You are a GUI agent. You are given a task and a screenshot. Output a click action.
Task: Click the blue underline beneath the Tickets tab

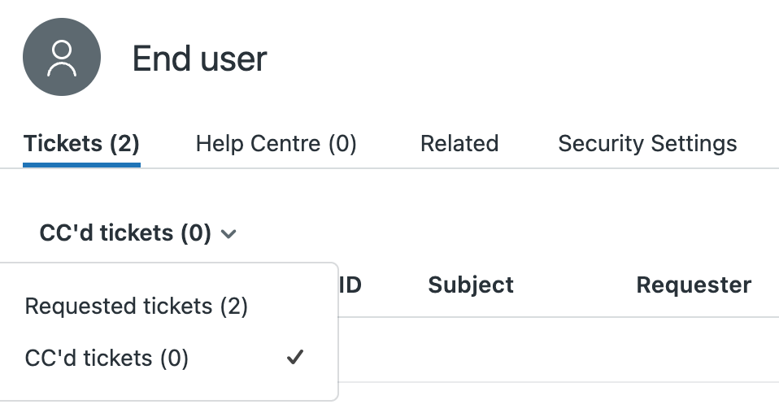point(81,165)
